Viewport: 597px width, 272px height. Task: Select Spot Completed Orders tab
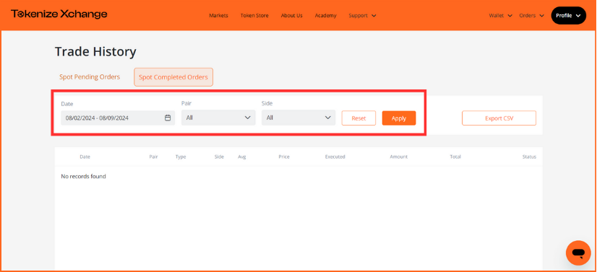click(173, 77)
